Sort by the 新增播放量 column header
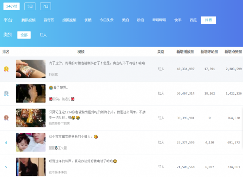 pyautogui.click(x=185, y=52)
